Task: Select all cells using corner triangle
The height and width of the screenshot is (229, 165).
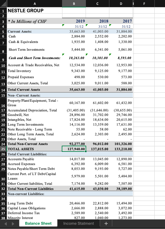Action: coord(3,4)
